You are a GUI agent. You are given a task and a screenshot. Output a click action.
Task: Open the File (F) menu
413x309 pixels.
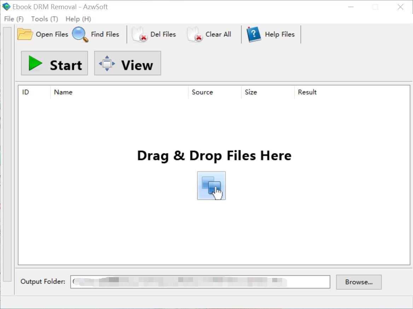pyautogui.click(x=14, y=19)
